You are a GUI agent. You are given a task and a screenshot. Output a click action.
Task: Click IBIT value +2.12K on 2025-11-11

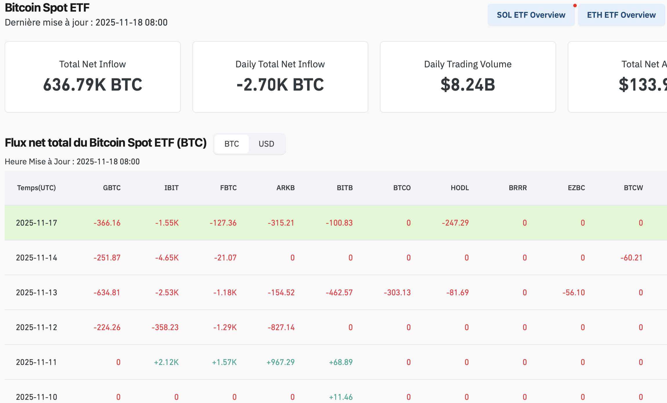166,362
